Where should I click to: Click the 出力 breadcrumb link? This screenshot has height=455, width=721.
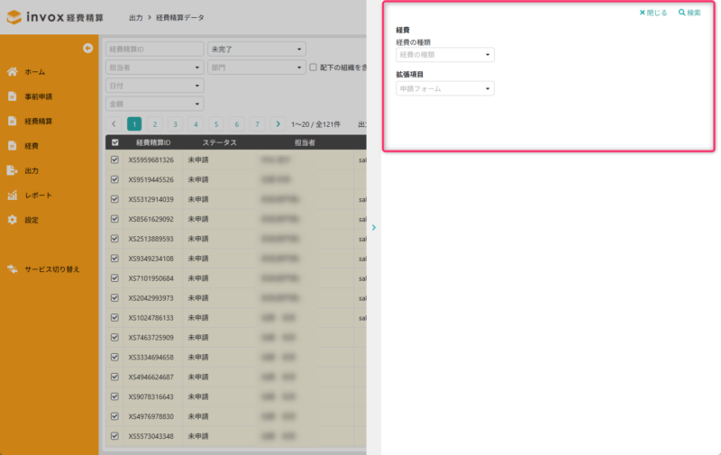(x=136, y=17)
